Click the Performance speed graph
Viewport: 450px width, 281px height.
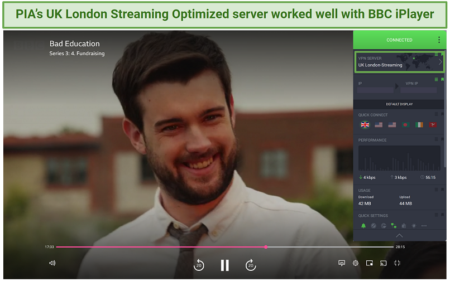pos(399,158)
